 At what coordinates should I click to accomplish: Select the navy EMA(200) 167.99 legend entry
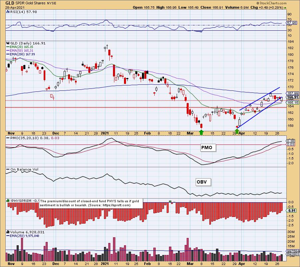[x=21, y=54]
